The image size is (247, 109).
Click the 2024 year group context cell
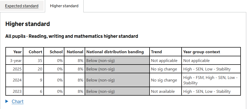[x=211, y=80]
